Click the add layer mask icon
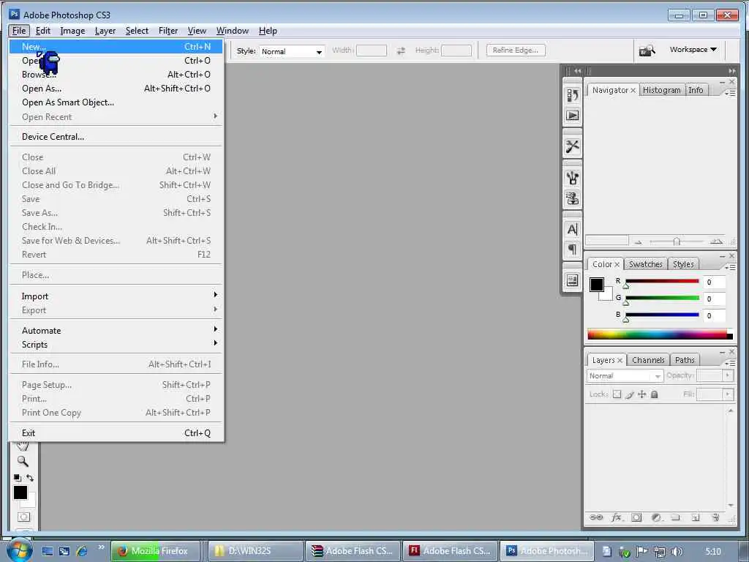Viewport: 749px width, 562px height. [636, 517]
